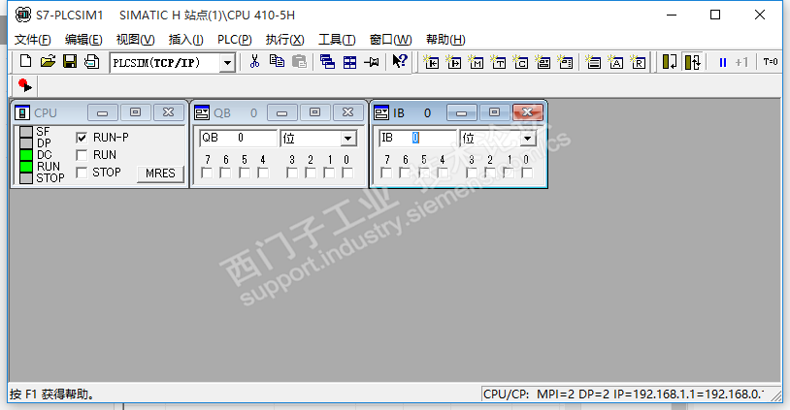This screenshot has height=410, width=790.
Task: Open the 帮助(H) menu
Action: [445, 39]
